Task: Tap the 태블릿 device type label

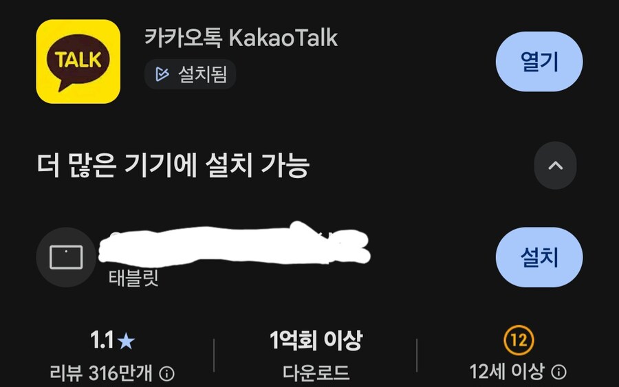Action: pos(133,278)
